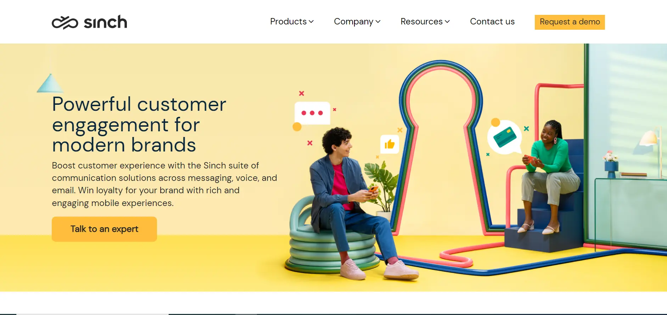Click the Request a demo button
Screen dimensions: 667x315
[x=570, y=22]
